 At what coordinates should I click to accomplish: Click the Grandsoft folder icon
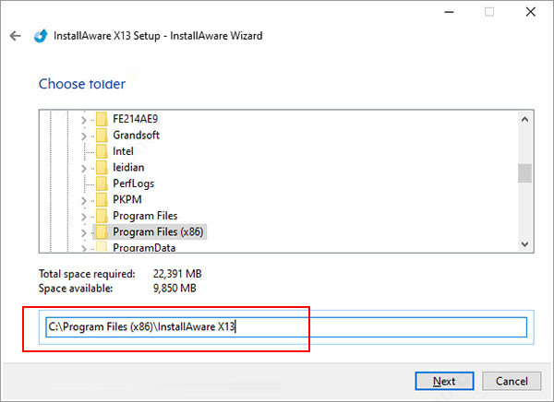[x=102, y=136]
